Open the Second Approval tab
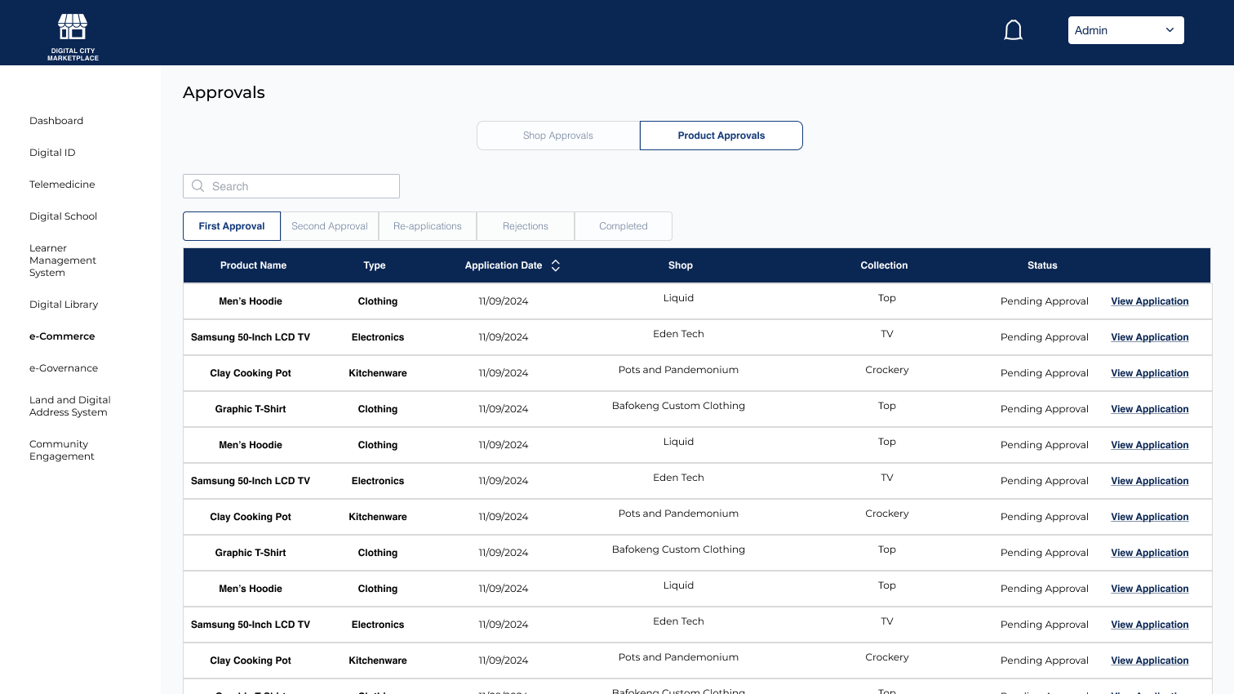This screenshot has height=694, width=1234. coord(330,226)
